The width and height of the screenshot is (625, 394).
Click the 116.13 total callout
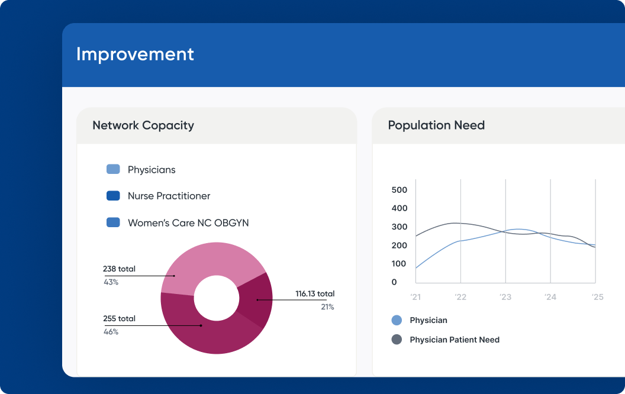pos(315,293)
